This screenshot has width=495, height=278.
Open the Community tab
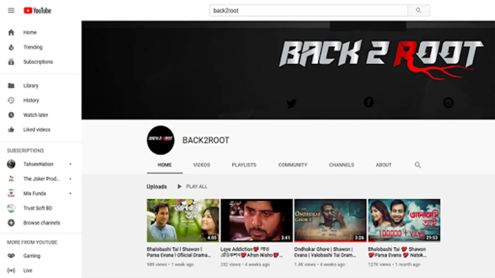point(293,165)
